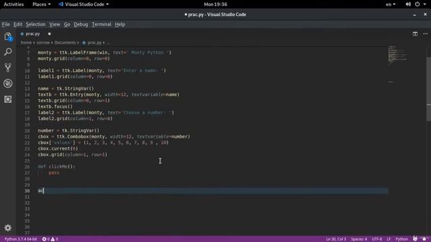Change file encoding UTF-8
The width and height of the screenshot is (431, 242).
pos(377,239)
